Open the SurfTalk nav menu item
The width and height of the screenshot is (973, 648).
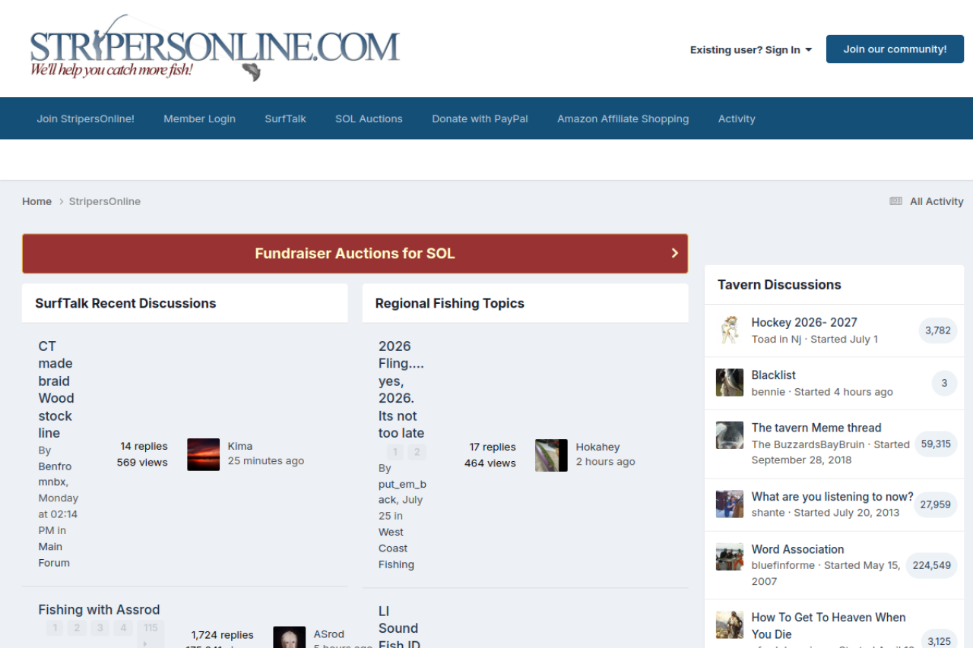tap(286, 119)
